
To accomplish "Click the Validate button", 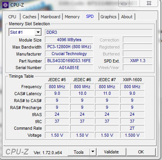I will coord(112,152).
